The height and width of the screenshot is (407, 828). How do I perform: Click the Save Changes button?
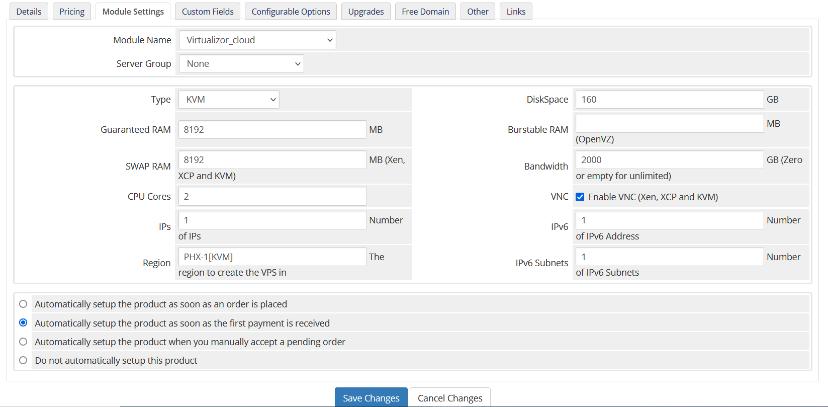coord(371,397)
